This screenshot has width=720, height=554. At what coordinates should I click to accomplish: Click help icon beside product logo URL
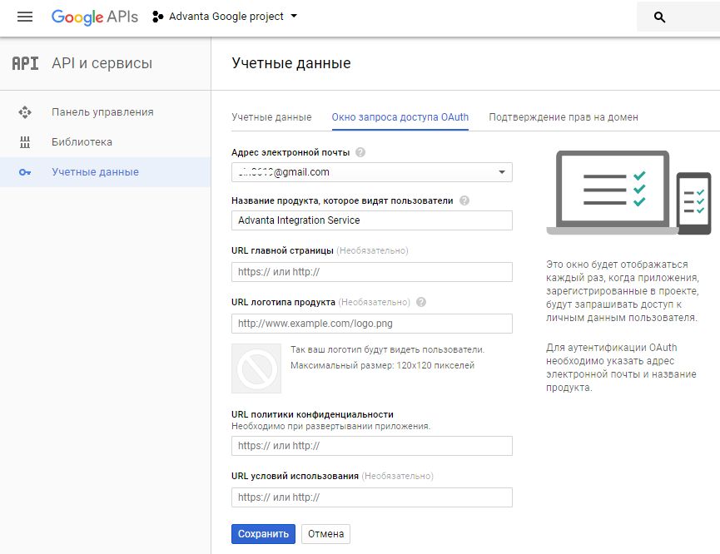pyautogui.click(x=421, y=303)
